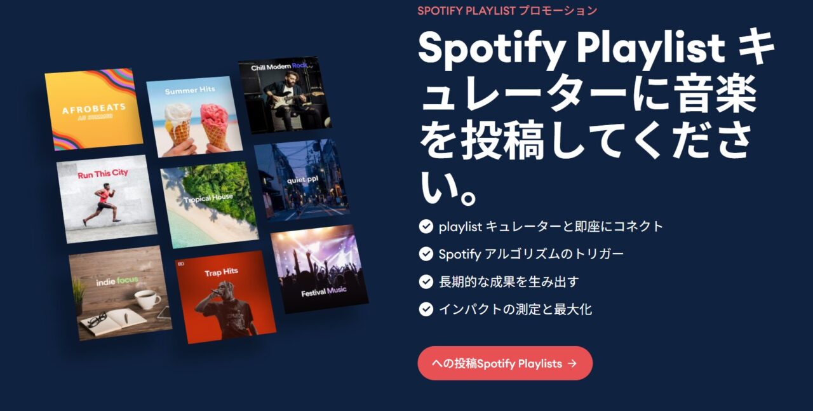Viewport: 813px width, 411px height.
Task: Select the Festival Music playlist cover
Action: tap(319, 269)
